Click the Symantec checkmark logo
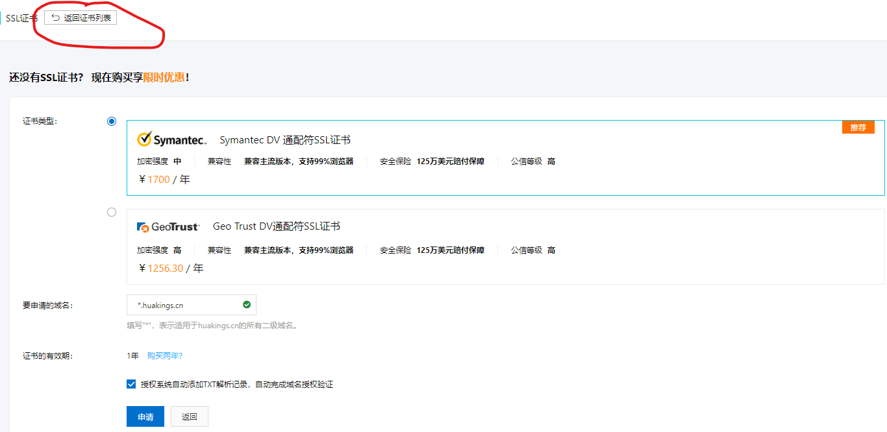 point(145,139)
